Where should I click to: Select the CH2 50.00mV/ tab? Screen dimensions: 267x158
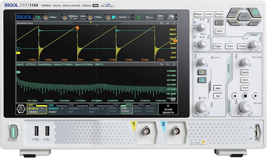click(x=57, y=109)
